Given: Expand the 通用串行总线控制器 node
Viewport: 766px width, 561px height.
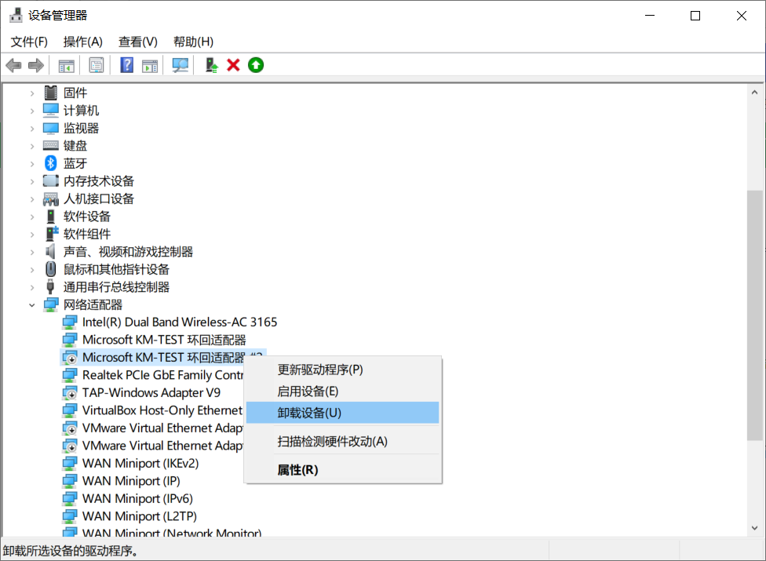Looking at the screenshot, I should pyautogui.click(x=32, y=288).
